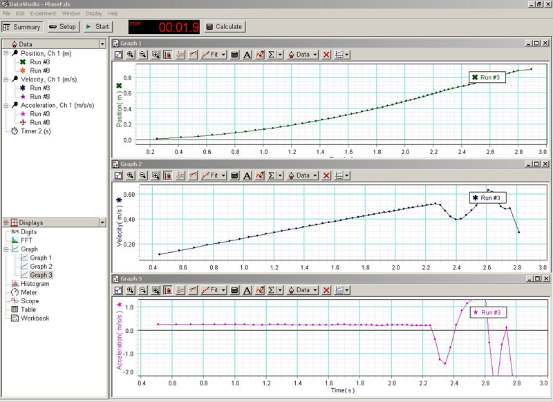Open the Experiment menu
This screenshot has height=402, width=553.
[43, 13]
